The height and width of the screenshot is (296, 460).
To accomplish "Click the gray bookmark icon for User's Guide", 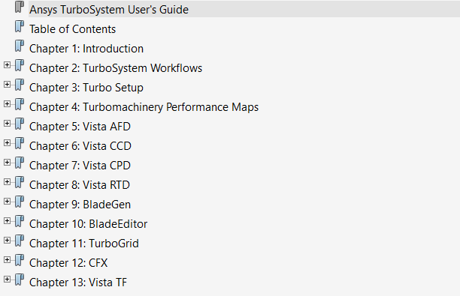I will pyautogui.click(x=20, y=7).
